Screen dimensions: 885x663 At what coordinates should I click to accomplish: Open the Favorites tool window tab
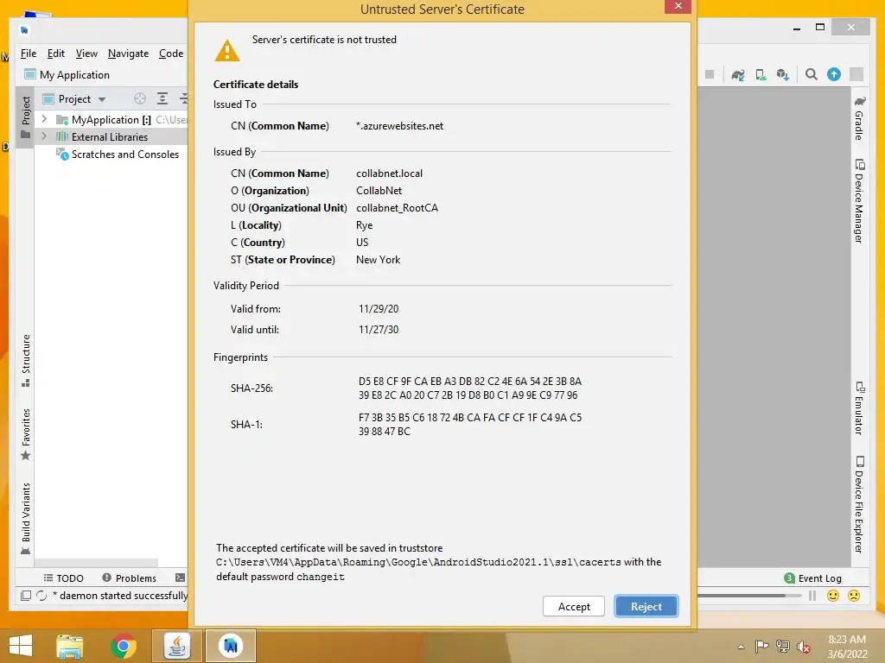[25, 434]
